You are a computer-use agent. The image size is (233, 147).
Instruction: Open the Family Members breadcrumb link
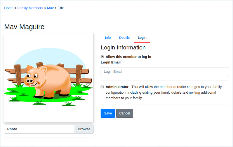tap(30, 8)
